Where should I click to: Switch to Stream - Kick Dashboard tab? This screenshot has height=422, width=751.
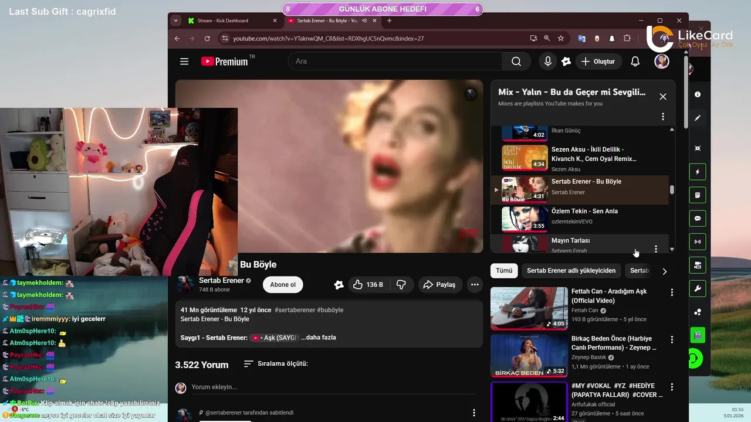click(x=233, y=21)
